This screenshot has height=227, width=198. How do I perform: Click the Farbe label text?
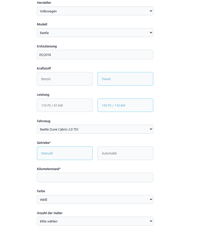tap(41, 191)
